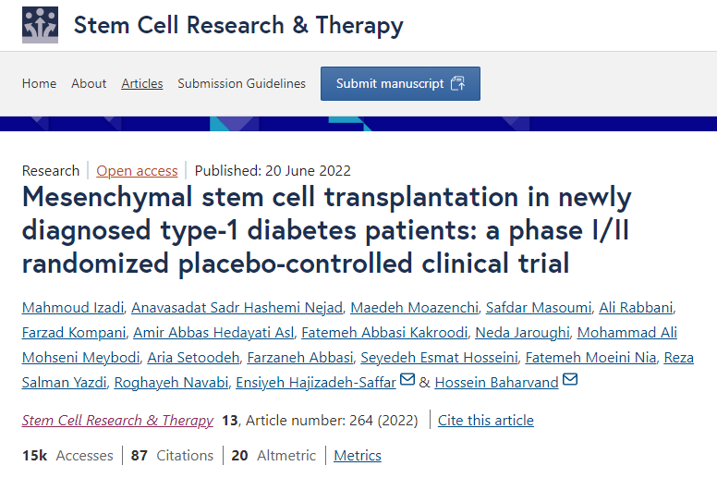Open Submission Guidelines page
717x478 pixels.
point(241,83)
